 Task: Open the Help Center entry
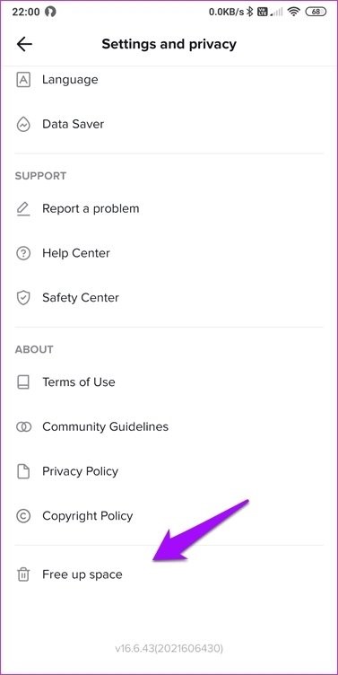click(x=169, y=253)
